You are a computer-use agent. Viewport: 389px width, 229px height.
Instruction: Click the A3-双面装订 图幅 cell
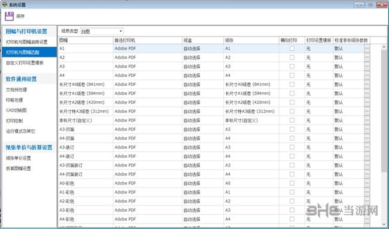point(86,165)
